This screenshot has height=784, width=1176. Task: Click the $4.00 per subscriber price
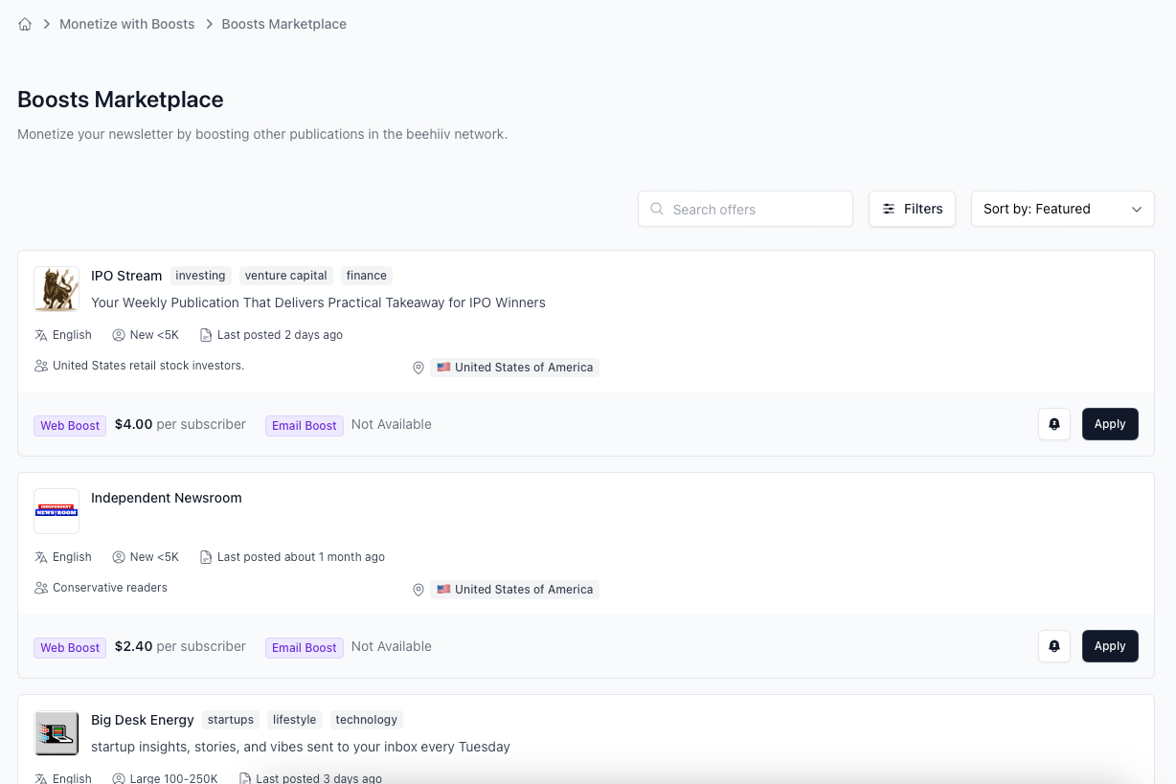click(180, 424)
